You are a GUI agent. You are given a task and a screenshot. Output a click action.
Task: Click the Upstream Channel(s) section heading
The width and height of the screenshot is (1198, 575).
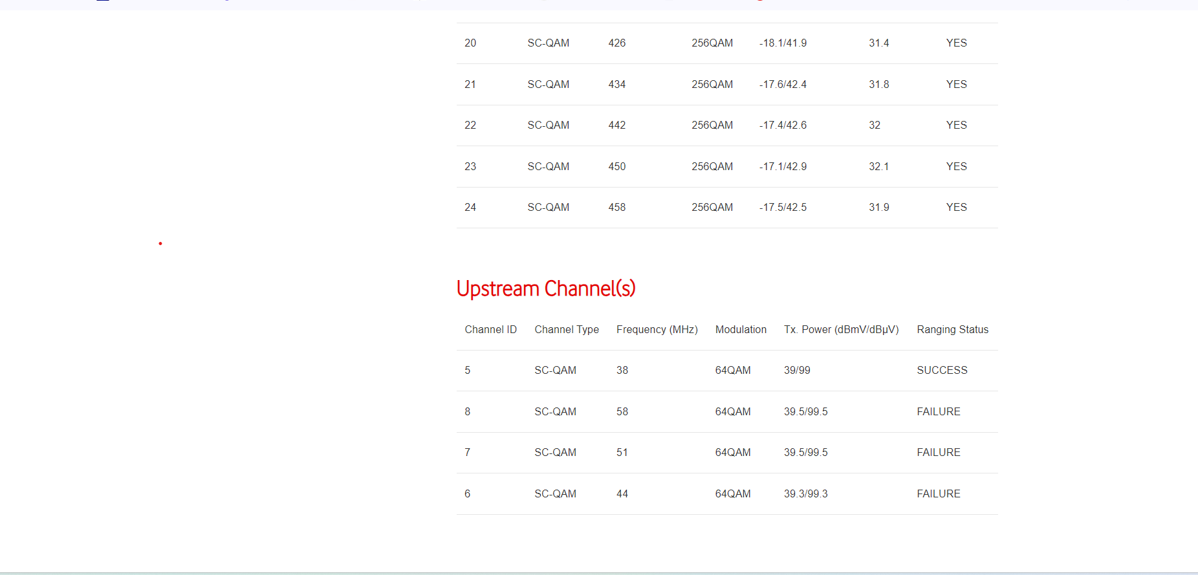pyautogui.click(x=545, y=288)
